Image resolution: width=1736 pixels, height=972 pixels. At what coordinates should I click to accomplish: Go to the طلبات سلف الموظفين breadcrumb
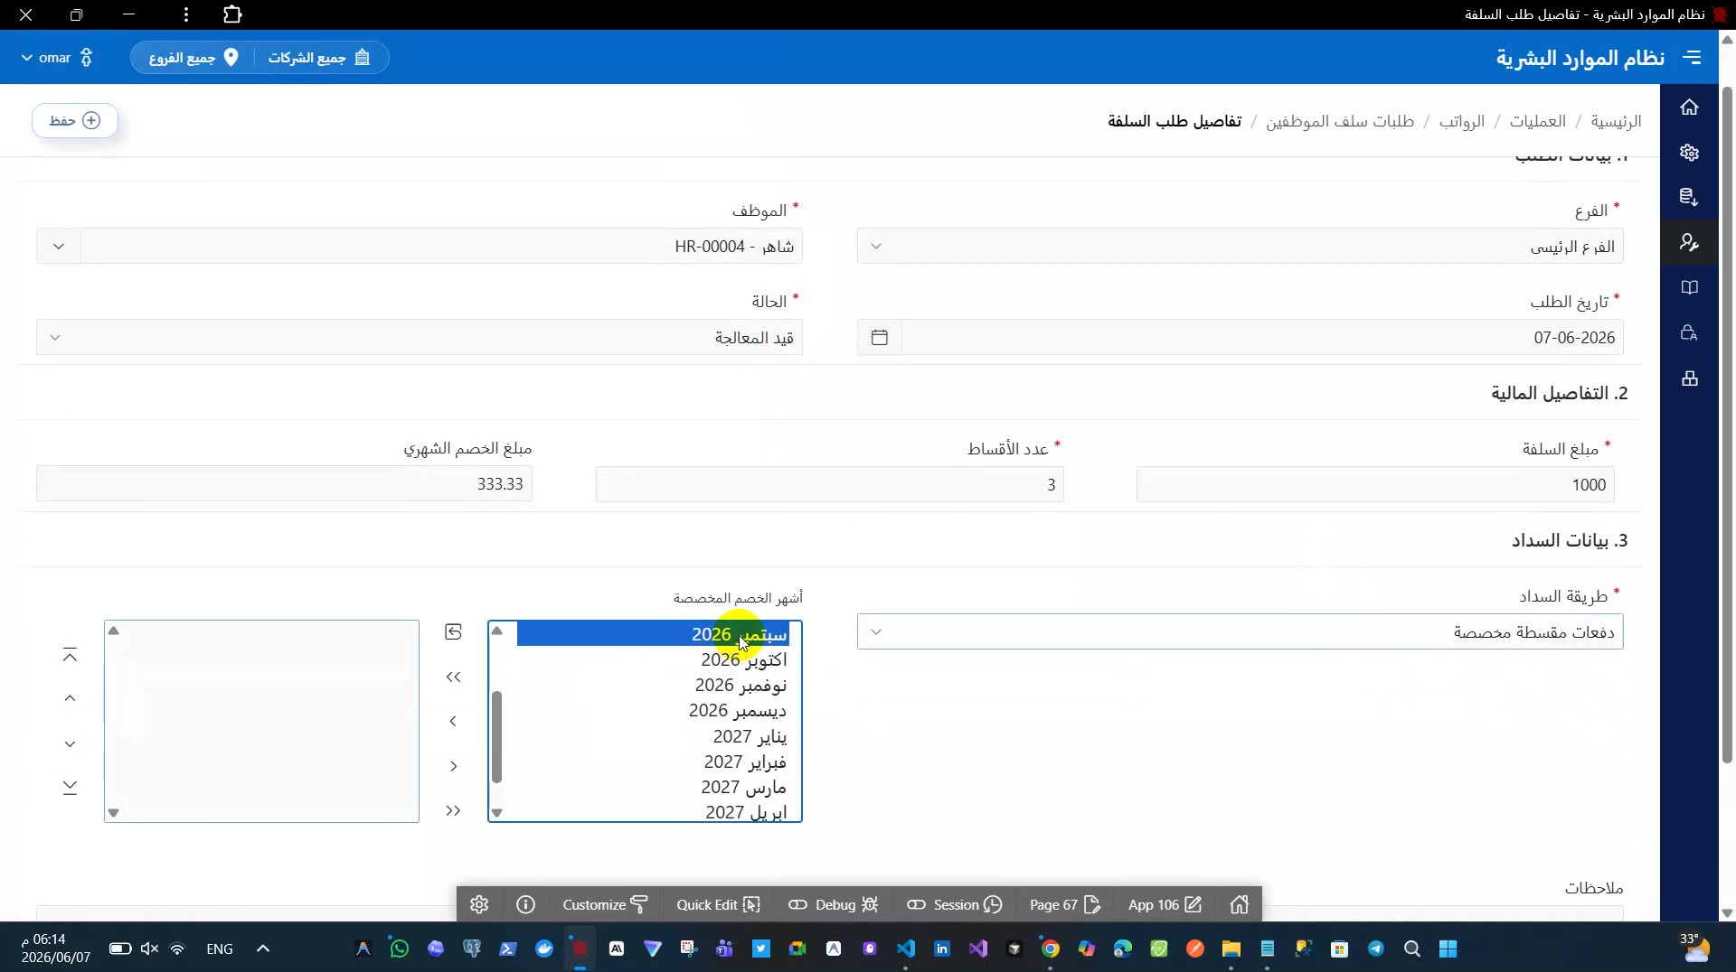click(x=1340, y=121)
